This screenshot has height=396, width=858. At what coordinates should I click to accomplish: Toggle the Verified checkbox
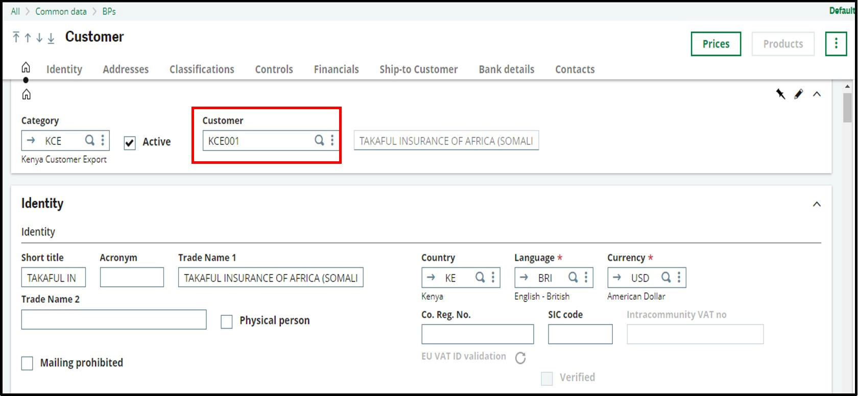pyautogui.click(x=547, y=378)
